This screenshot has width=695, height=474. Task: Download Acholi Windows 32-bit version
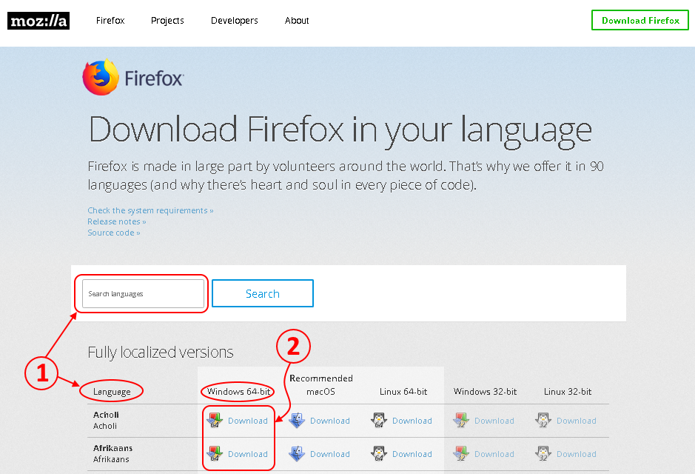coord(494,421)
